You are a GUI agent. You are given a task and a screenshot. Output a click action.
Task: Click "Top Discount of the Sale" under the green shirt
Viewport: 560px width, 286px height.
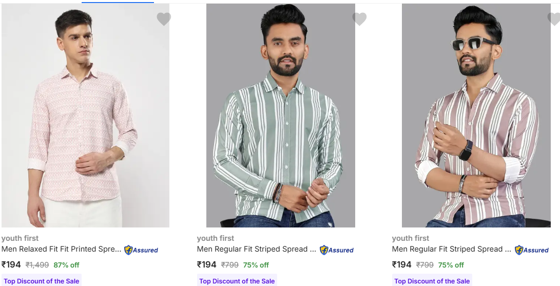(237, 281)
